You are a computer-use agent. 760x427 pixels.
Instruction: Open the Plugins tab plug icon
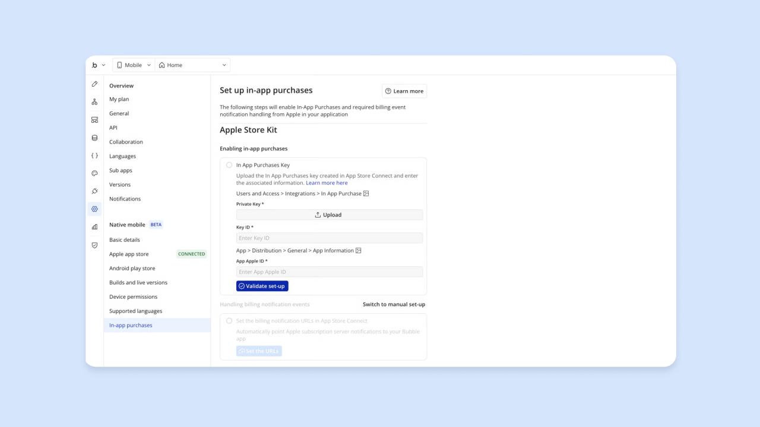pos(94,191)
